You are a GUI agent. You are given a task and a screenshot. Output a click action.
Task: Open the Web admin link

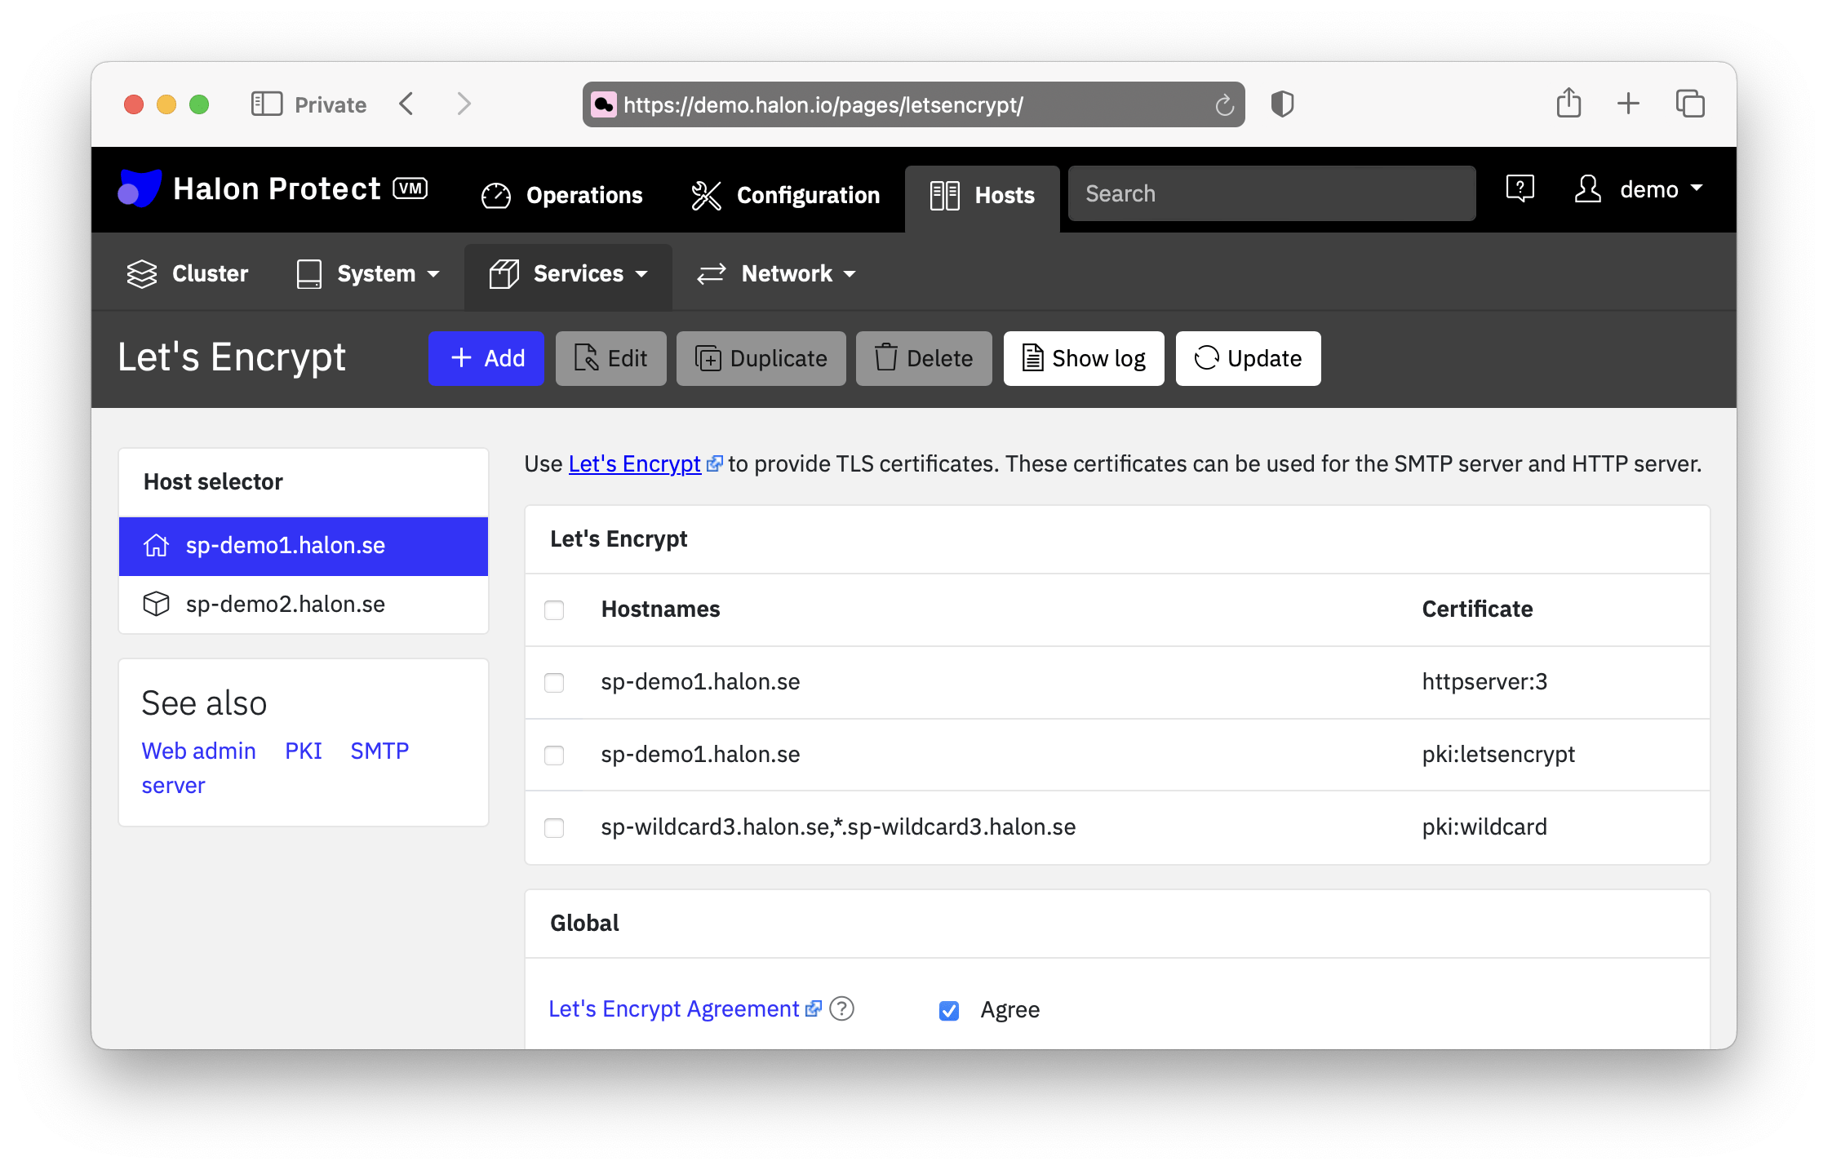coord(198,750)
